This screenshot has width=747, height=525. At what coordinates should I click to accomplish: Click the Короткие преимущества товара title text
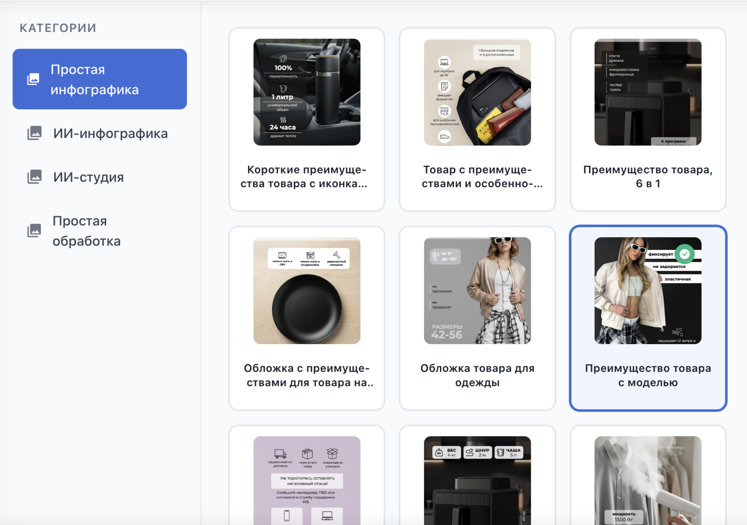(307, 176)
